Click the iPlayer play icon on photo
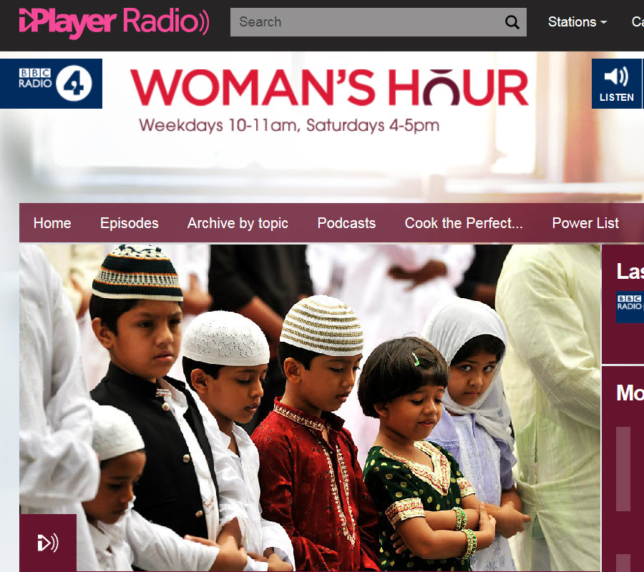 pos(48,543)
